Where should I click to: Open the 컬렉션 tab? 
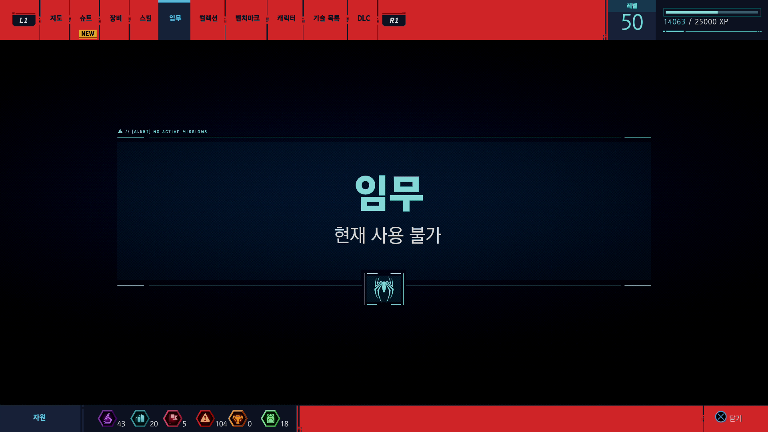pyautogui.click(x=208, y=18)
